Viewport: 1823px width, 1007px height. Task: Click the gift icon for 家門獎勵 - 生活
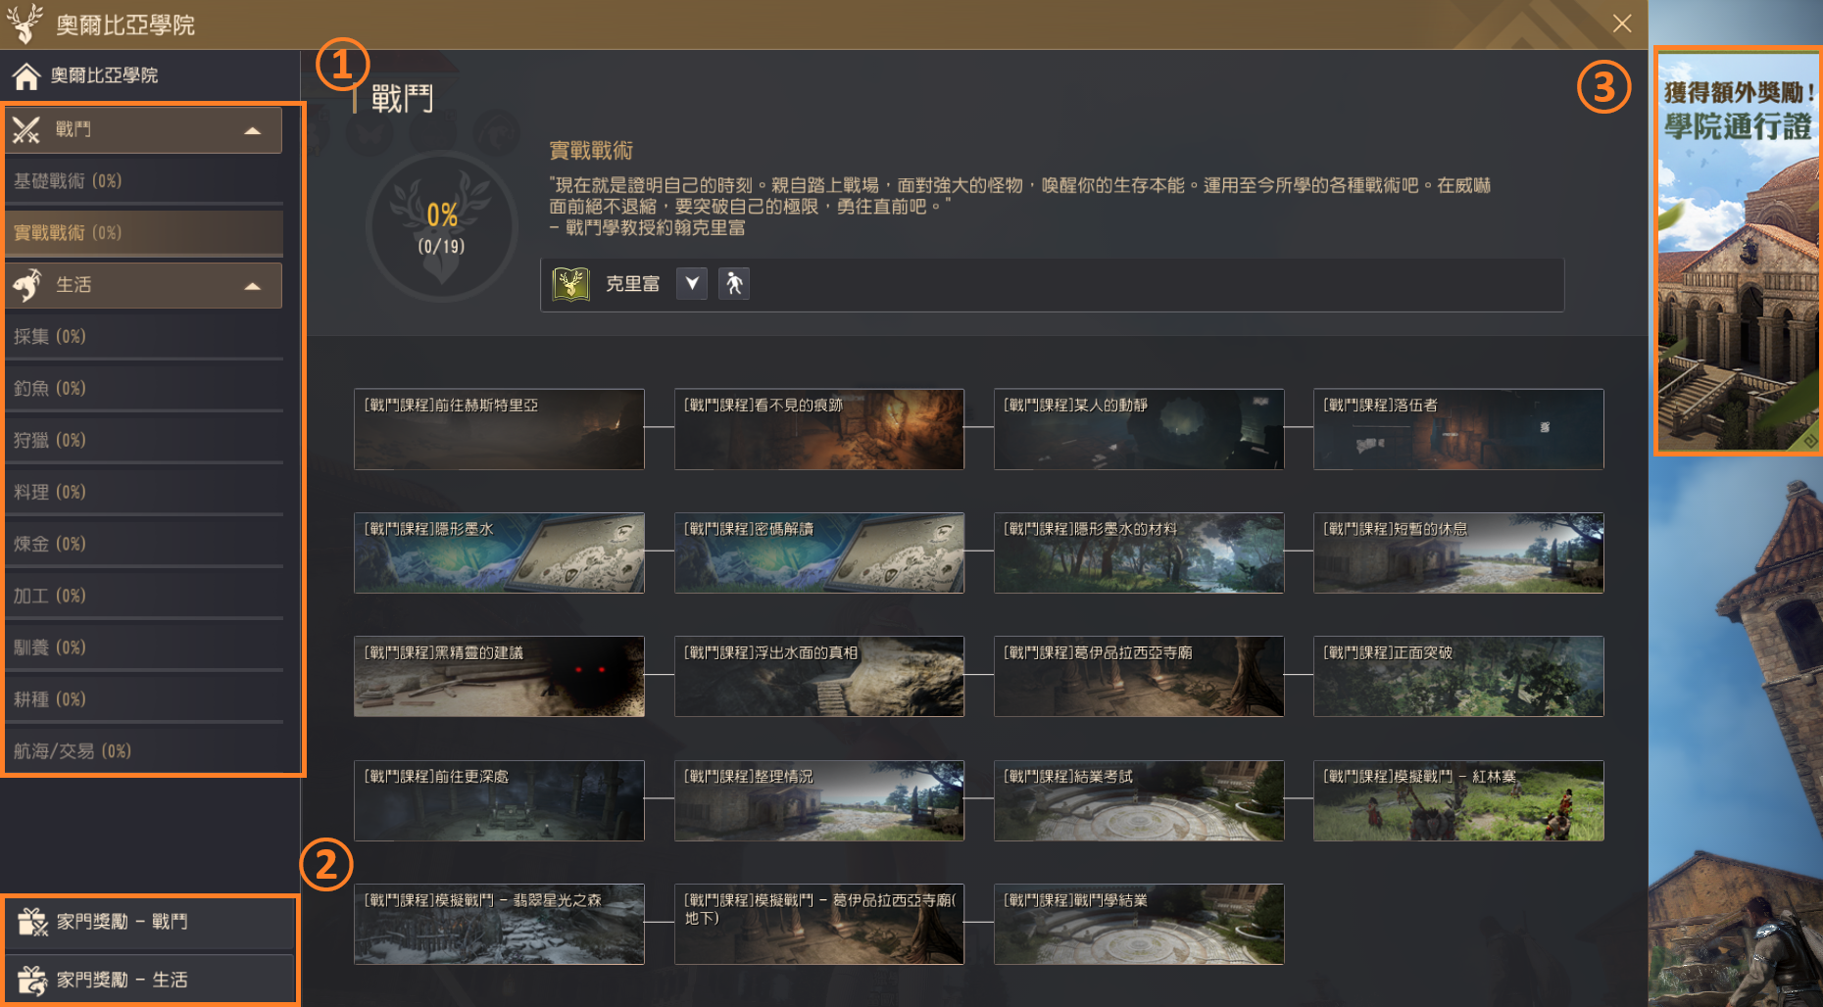pos(31,980)
